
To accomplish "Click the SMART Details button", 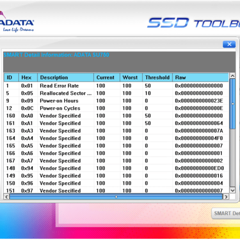I will 226,213.
